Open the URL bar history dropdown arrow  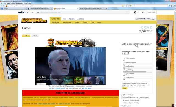point(125,6)
